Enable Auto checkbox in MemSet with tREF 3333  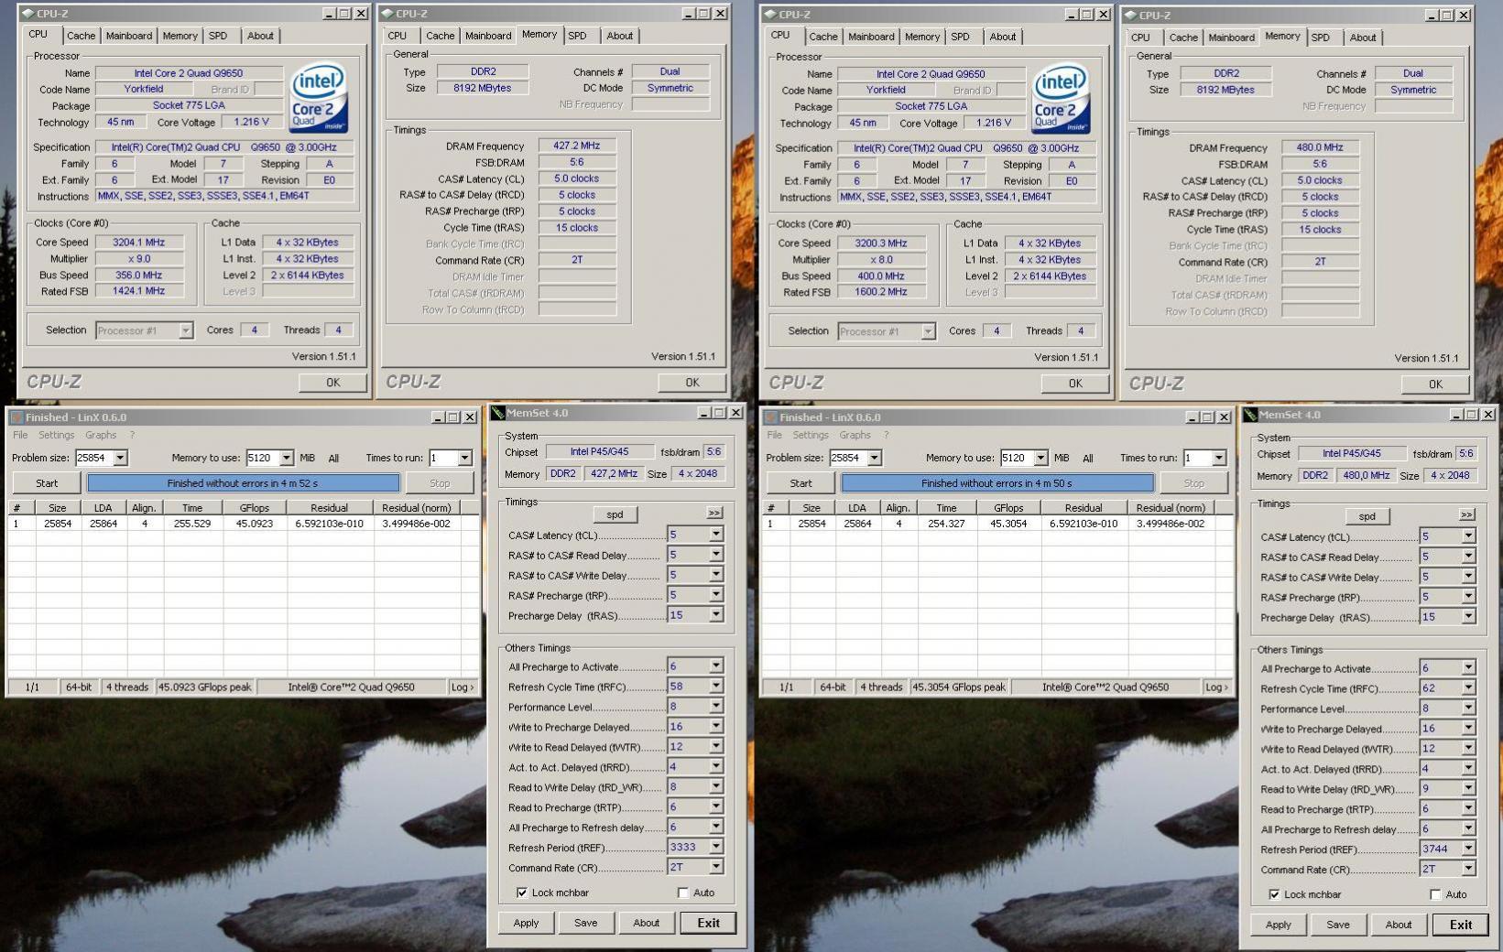point(683,892)
